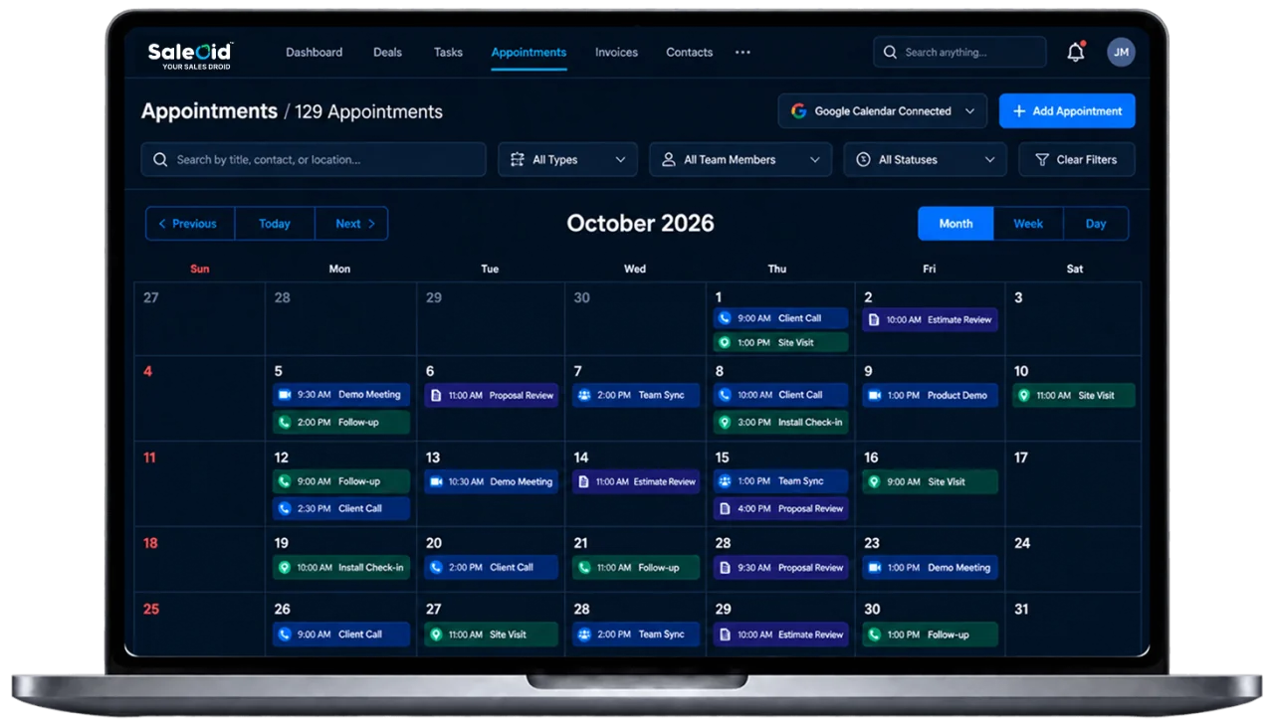Go to the Previous month
The height and width of the screenshot is (727, 1274).
tap(190, 224)
